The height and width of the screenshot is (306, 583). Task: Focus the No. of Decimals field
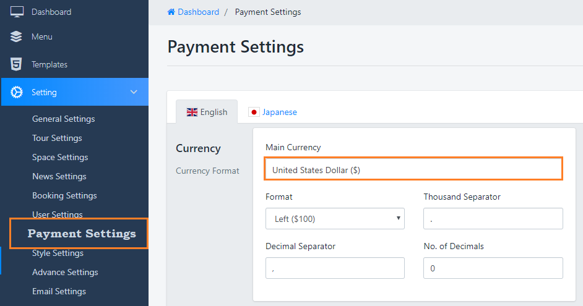point(493,268)
